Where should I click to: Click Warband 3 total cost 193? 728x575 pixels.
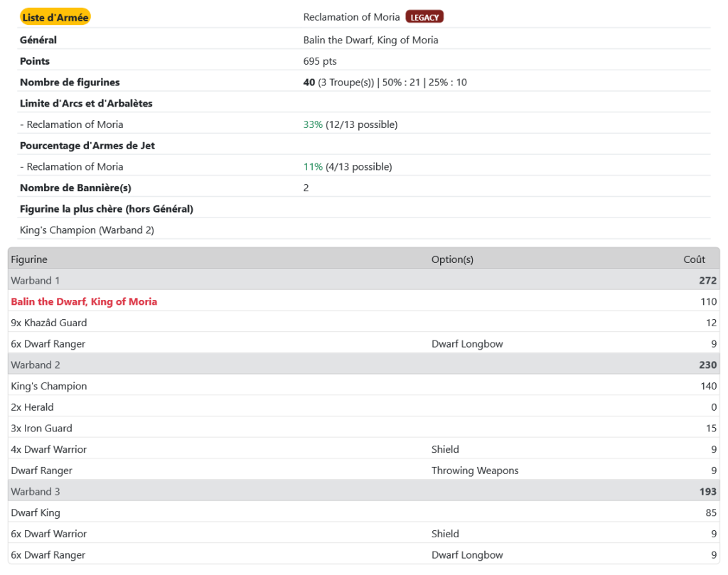pos(707,491)
